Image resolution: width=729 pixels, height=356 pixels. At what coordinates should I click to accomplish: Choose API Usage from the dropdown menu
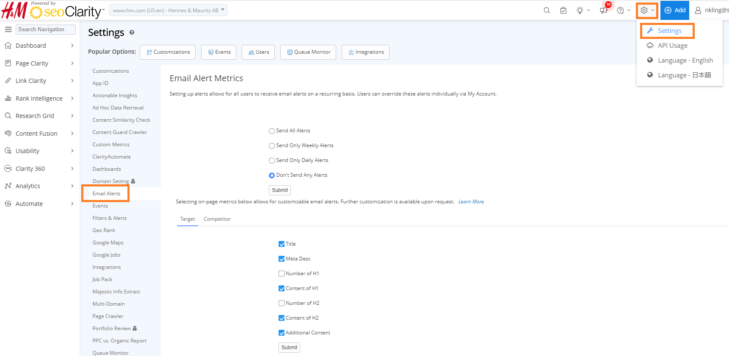[672, 46]
